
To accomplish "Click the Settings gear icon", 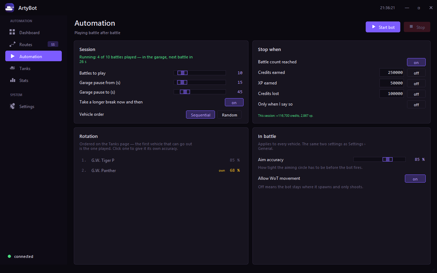I will 12,106.
